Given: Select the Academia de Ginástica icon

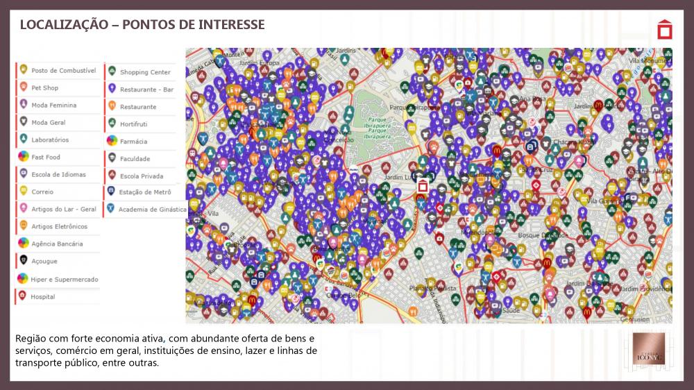Looking at the screenshot, I should [x=110, y=208].
